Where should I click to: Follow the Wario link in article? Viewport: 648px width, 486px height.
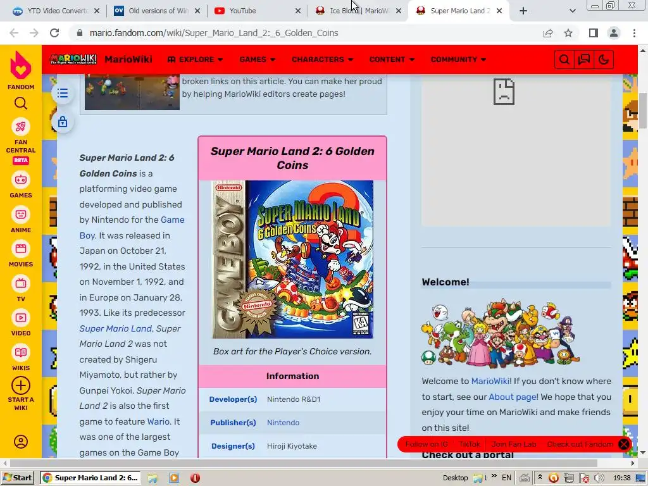click(x=158, y=421)
